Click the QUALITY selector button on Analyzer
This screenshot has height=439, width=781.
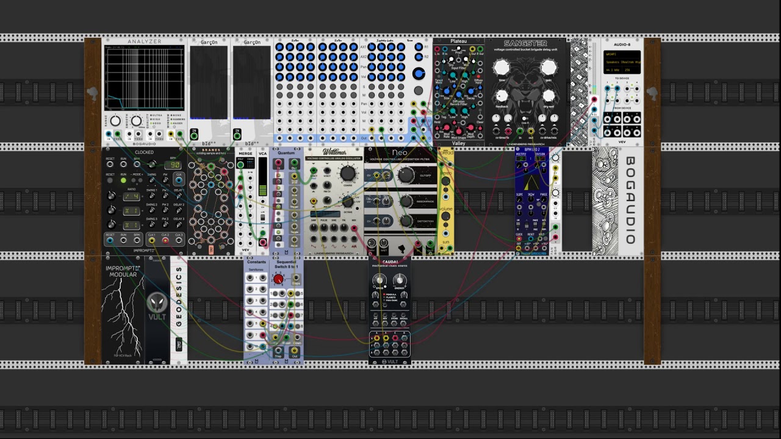154,127
